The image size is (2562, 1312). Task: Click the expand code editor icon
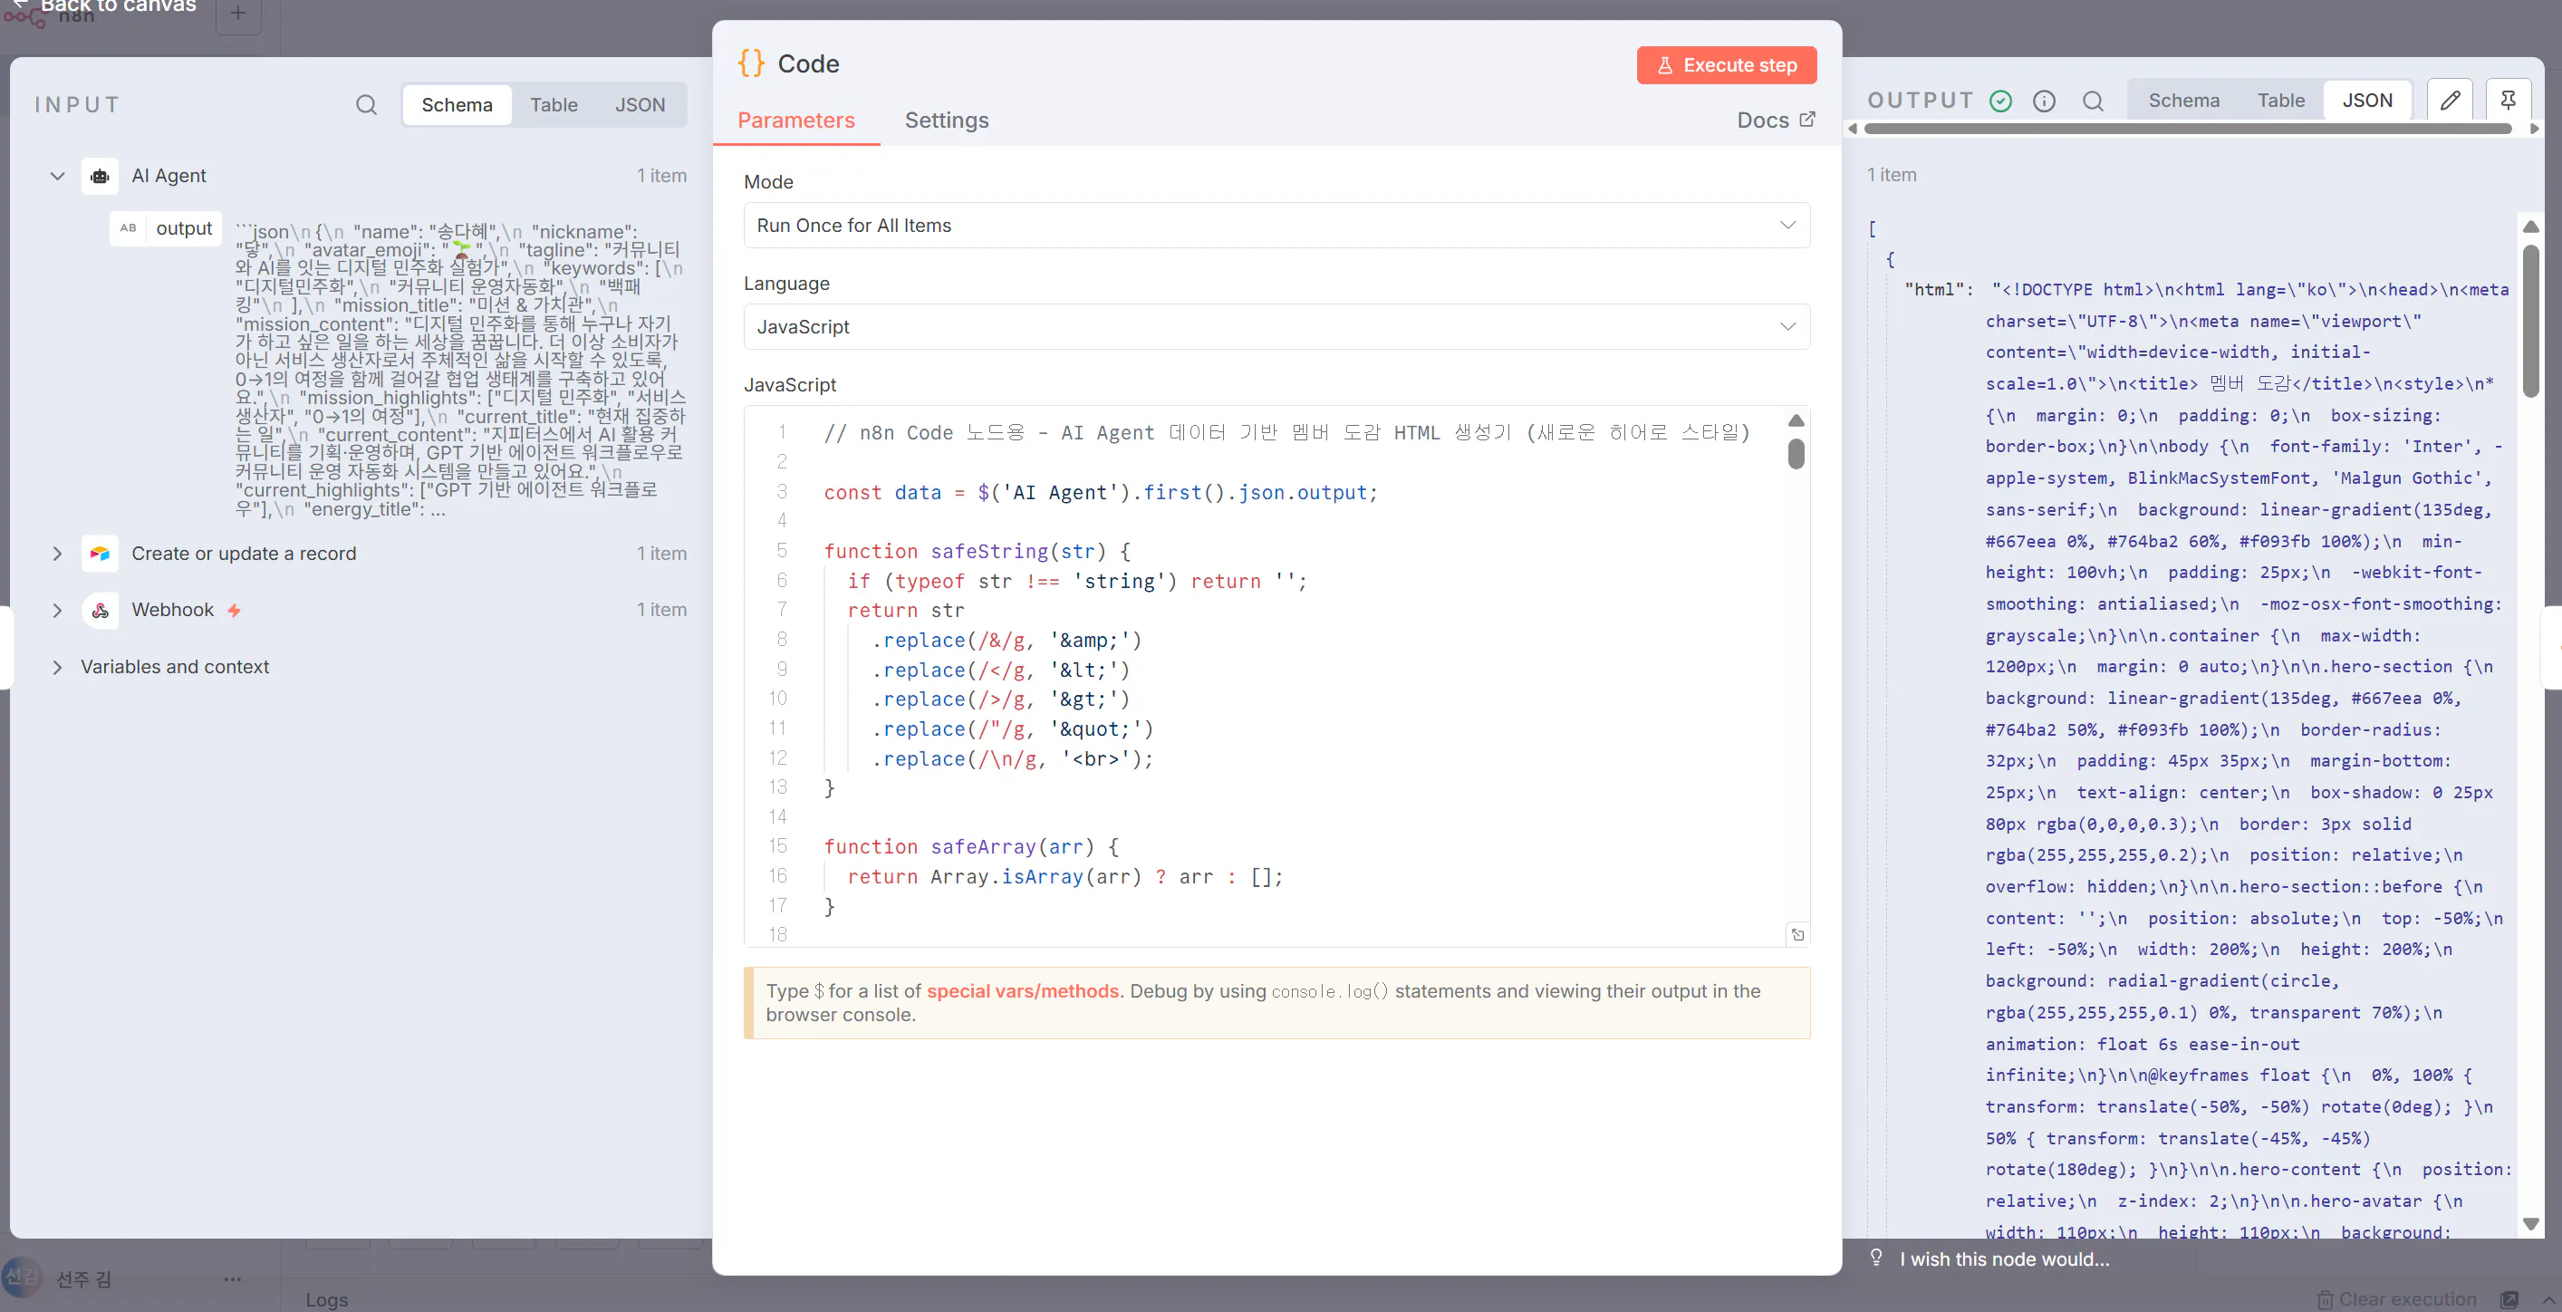1797,934
